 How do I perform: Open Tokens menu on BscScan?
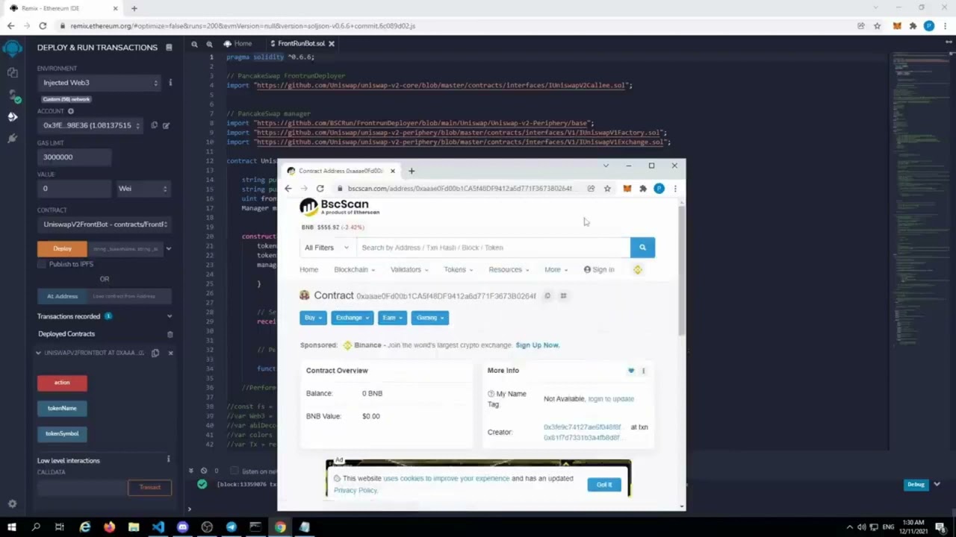458,270
